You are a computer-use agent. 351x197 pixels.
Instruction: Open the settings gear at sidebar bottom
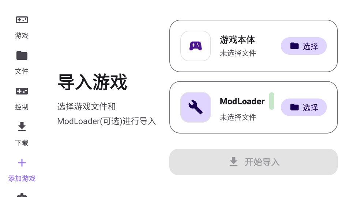22,195
